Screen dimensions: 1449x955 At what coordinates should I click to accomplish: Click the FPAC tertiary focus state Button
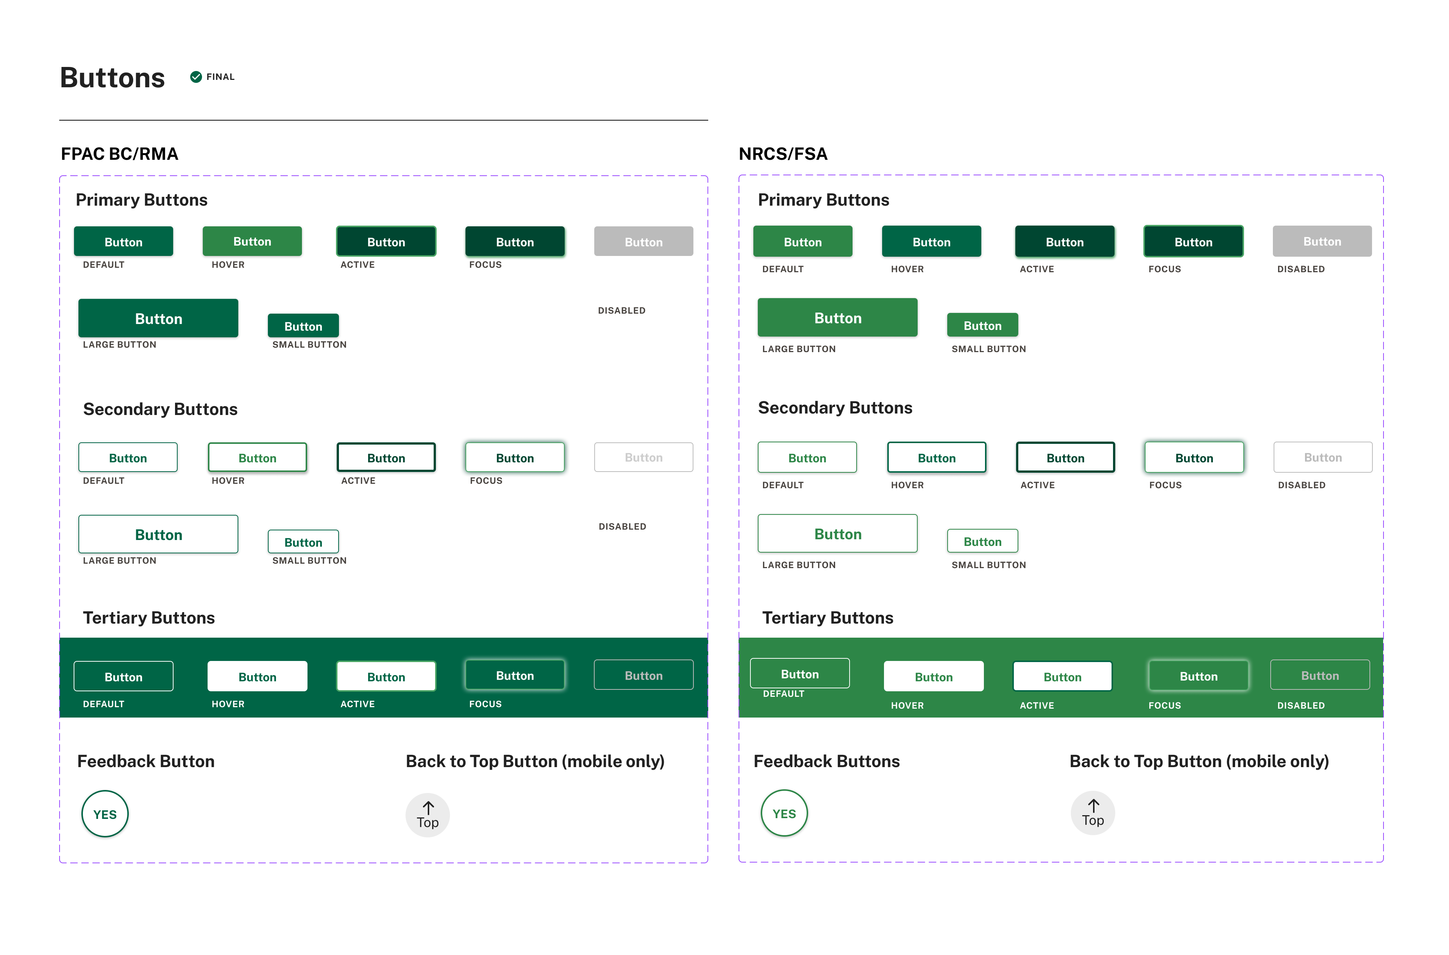click(x=514, y=675)
